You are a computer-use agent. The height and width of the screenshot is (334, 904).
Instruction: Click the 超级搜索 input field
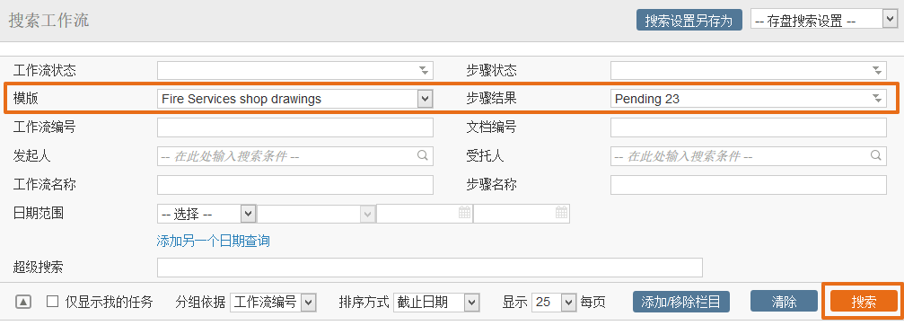[429, 268]
